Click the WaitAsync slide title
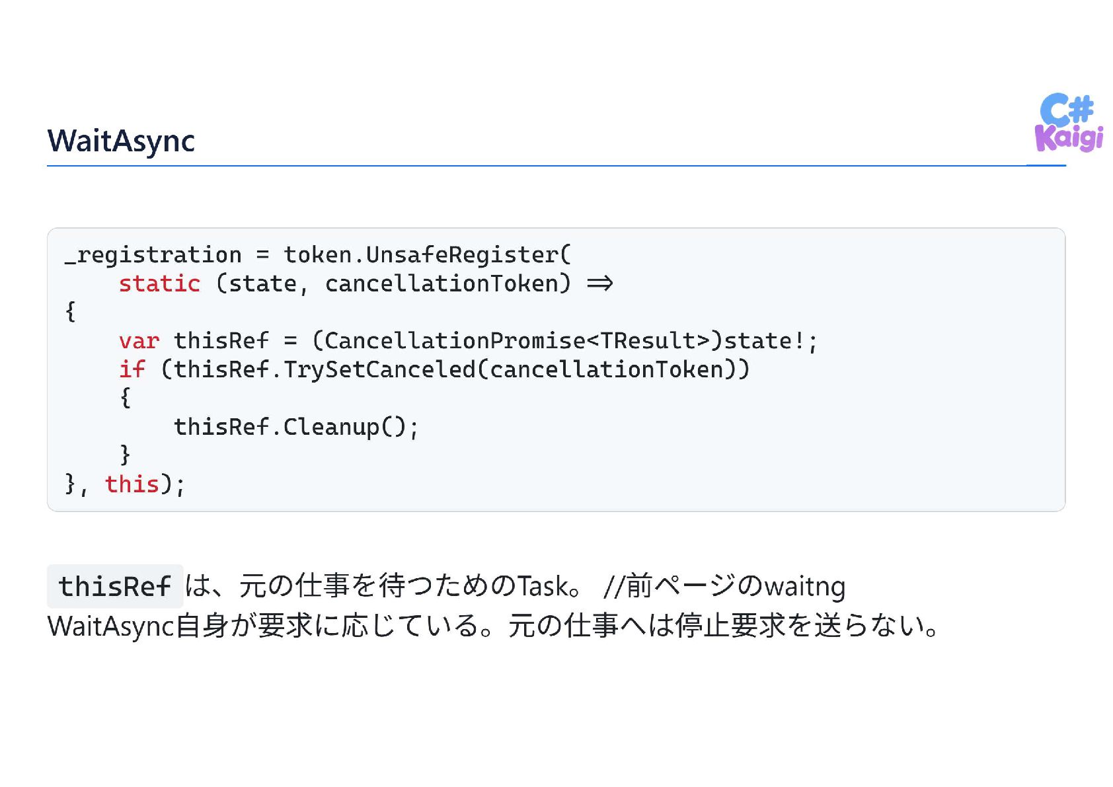This screenshot has height=787, width=1113. coord(121,141)
